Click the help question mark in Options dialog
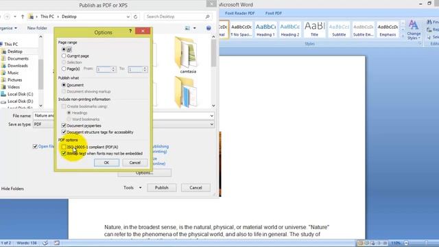Image resolution: width=439 pixels, height=247 pixels. point(130,31)
